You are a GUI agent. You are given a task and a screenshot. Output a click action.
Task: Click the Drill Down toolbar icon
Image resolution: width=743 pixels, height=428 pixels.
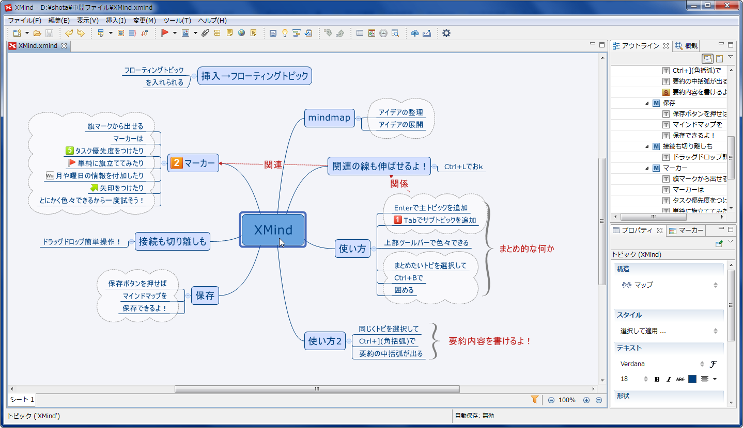point(328,33)
